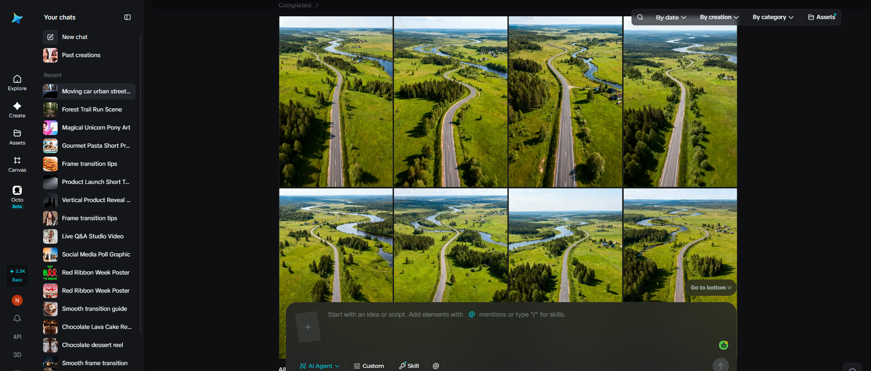Image resolution: width=871 pixels, height=371 pixels.
Task: Open the Assets button in top toolbar
Action: click(822, 17)
